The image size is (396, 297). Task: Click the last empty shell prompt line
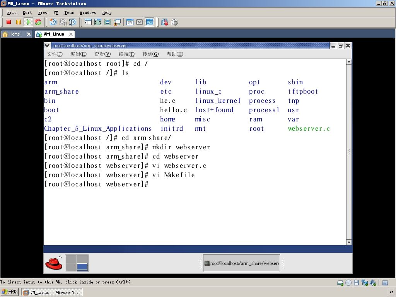[x=96, y=184]
